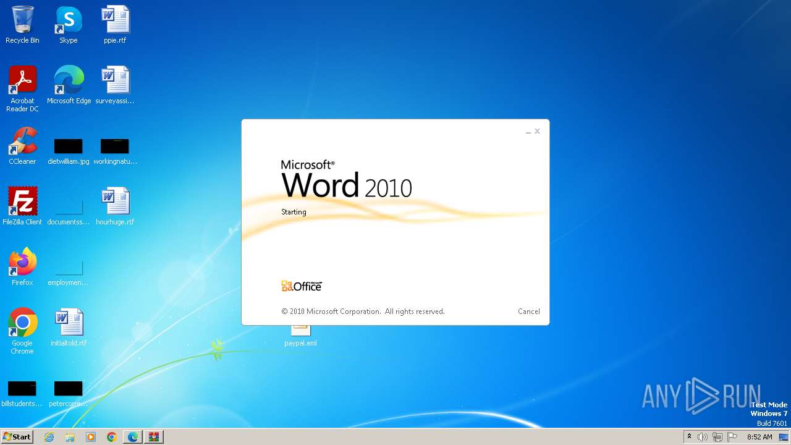Select the employmen... desktop file
The width and height of the screenshot is (791, 445).
[x=69, y=272]
